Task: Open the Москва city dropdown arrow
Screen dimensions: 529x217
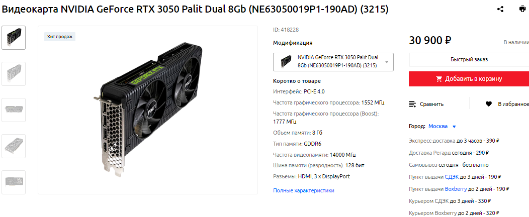Action: [454, 127]
